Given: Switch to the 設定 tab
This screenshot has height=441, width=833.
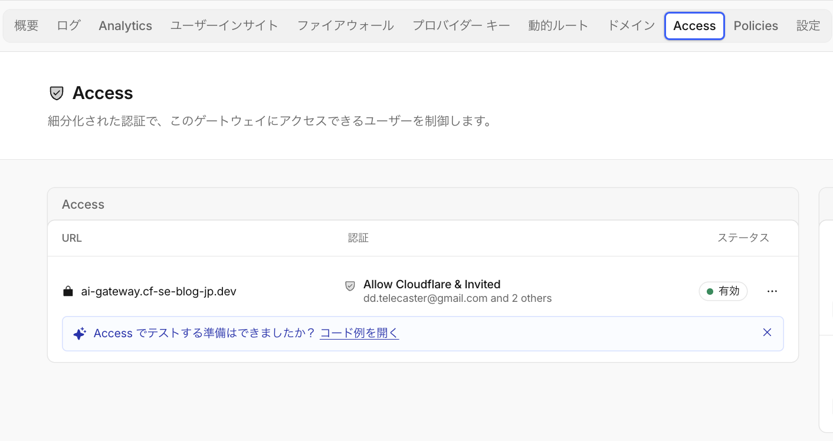Looking at the screenshot, I should point(808,26).
